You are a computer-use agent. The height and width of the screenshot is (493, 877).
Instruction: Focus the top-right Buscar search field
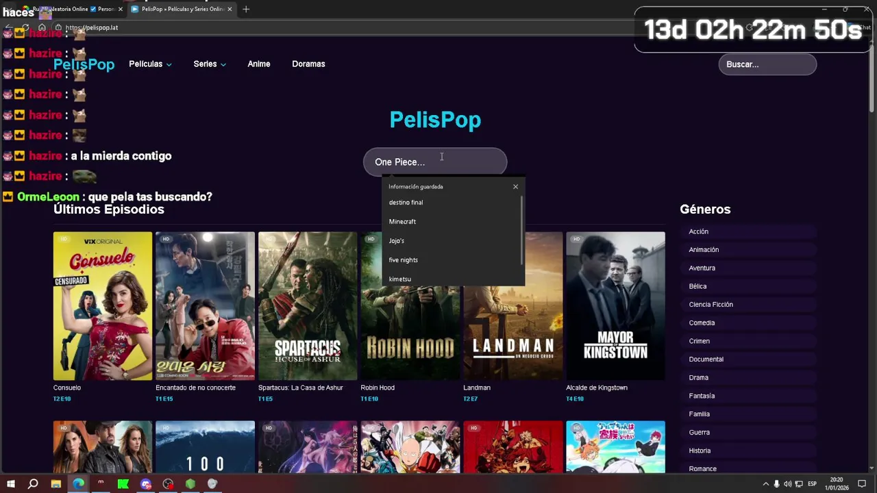pos(767,64)
